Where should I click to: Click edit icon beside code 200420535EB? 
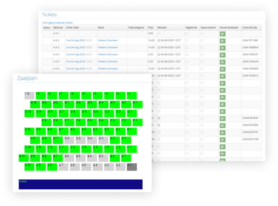tap(222, 125)
